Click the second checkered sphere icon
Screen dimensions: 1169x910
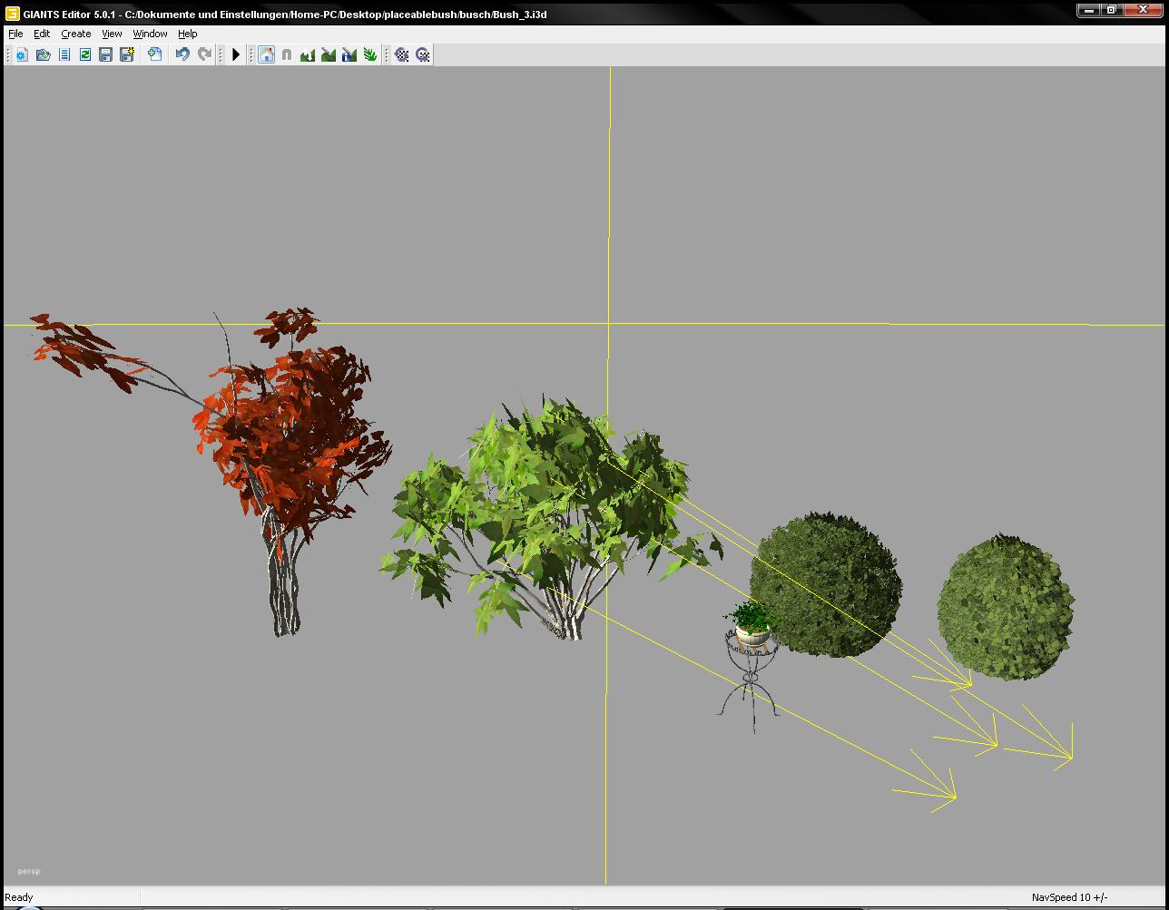click(x=423, y=54)
